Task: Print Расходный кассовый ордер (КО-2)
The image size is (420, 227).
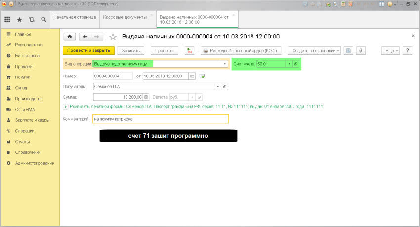Action: (x=242, y=51)
